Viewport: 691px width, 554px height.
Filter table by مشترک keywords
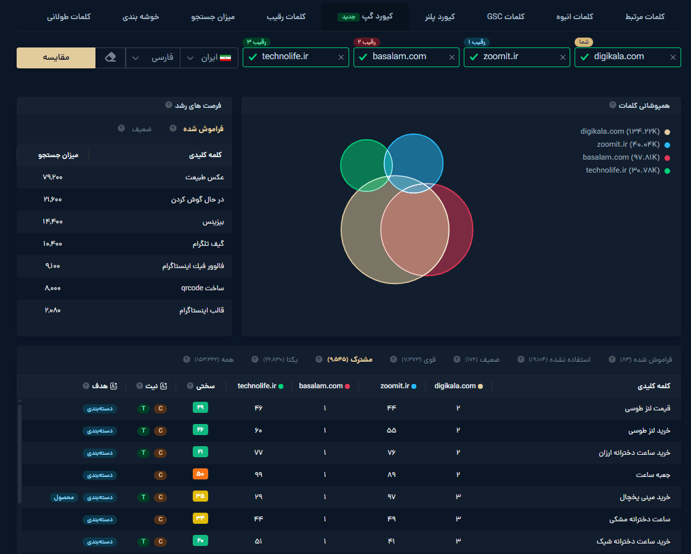(x=350, y=359)
